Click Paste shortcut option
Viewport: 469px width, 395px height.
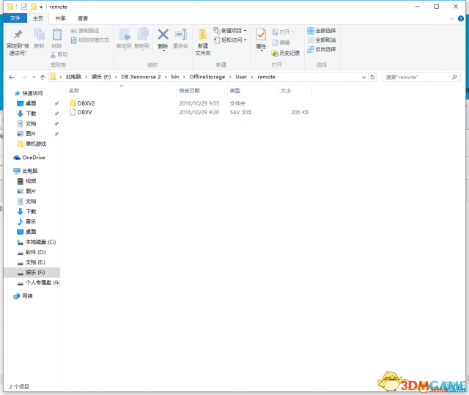90,40
